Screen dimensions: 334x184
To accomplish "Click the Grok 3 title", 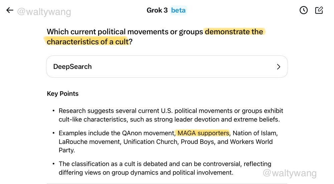I will point(157,10).
